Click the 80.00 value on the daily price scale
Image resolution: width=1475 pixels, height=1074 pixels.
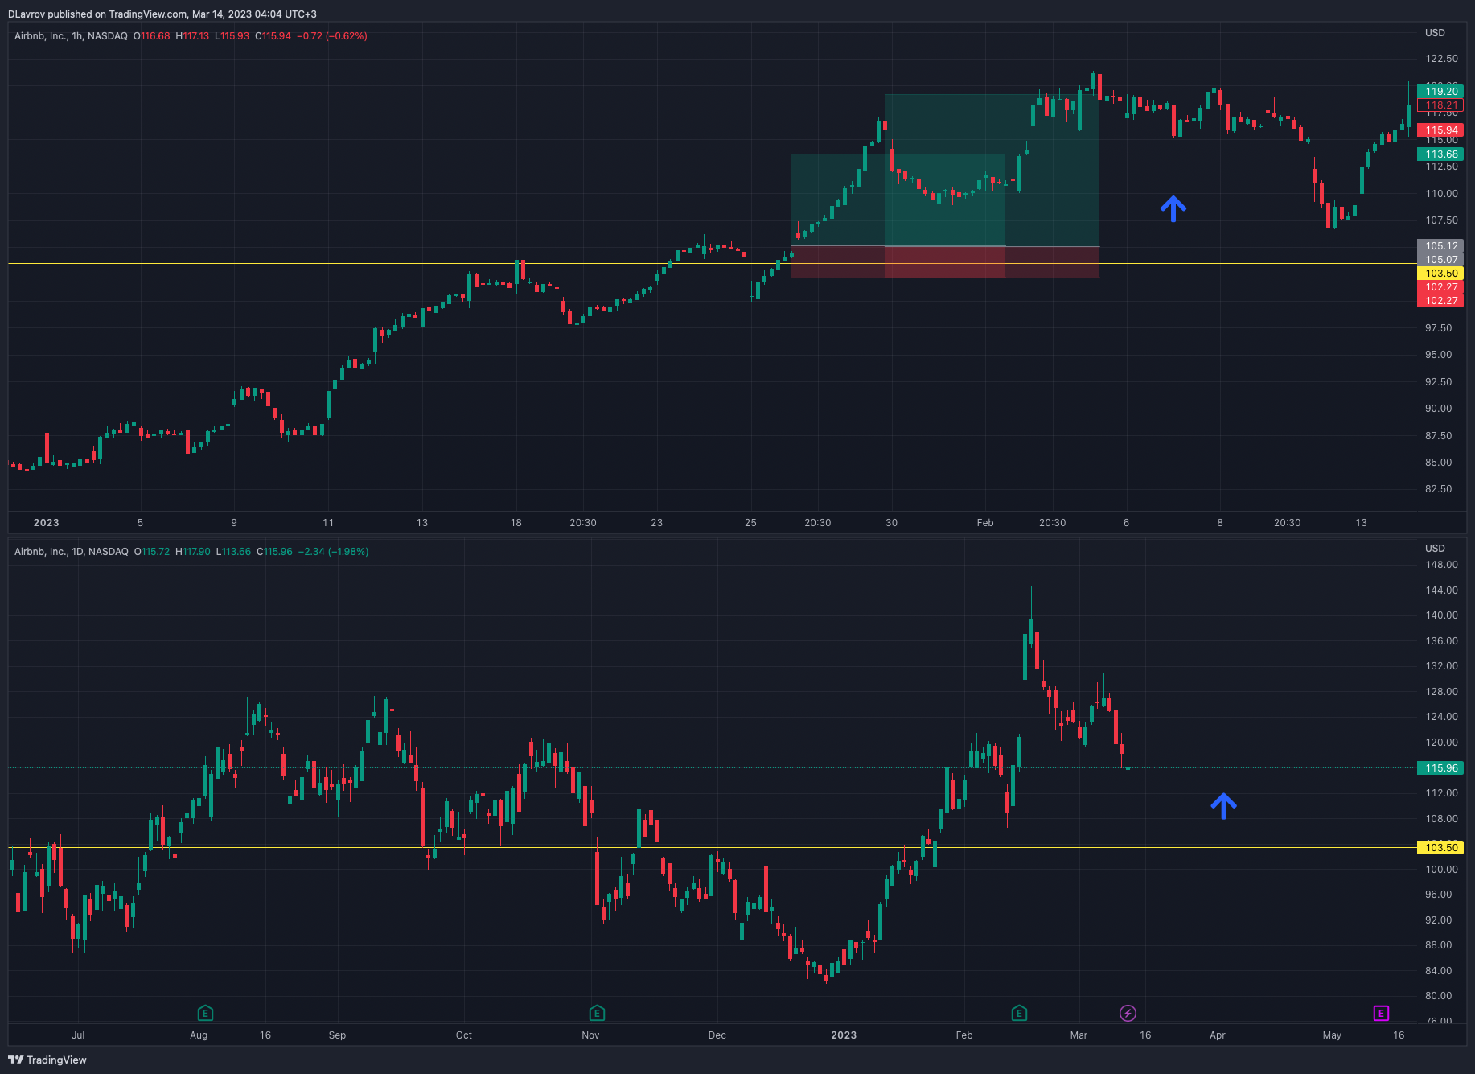pyautogui.click(x=1439, y=996)
